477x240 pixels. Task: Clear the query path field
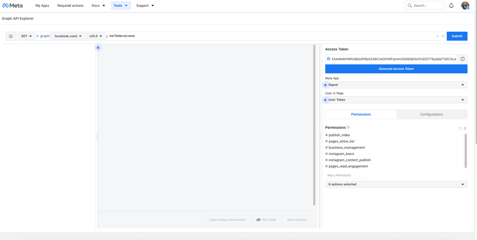437,37
